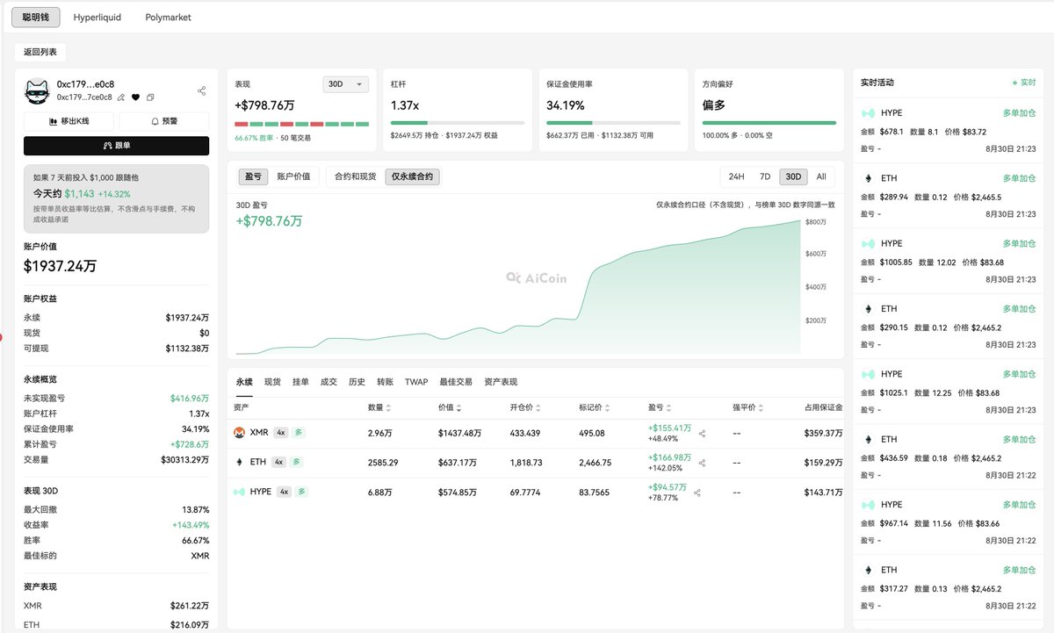Sort by the 盈亏 column arrows
The height and width of the screenshot is (633, 1054).
tap(669, 408)
